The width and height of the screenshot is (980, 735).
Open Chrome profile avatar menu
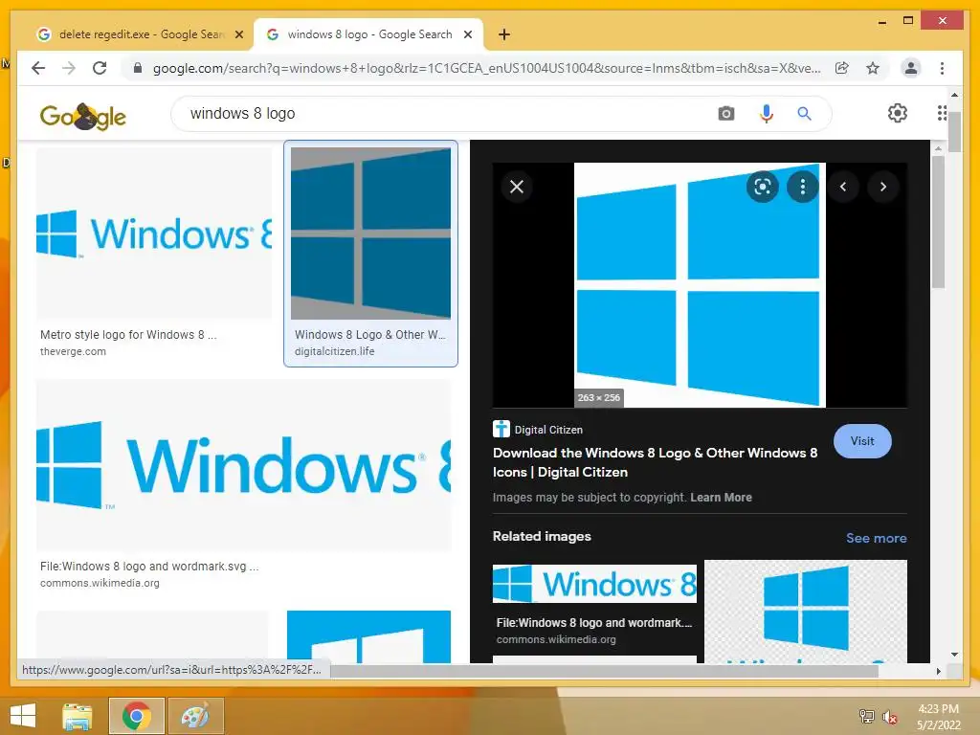(x=911, y=68)
